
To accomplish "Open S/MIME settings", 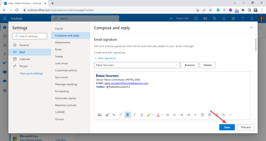I will [x=71, y=112].
